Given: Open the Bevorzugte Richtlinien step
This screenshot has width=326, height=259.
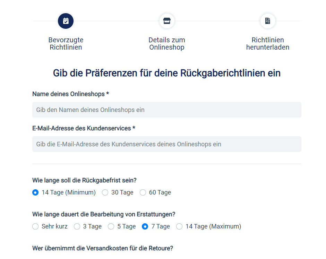Looking at the screenshot, I should click(x=66, y=43).
